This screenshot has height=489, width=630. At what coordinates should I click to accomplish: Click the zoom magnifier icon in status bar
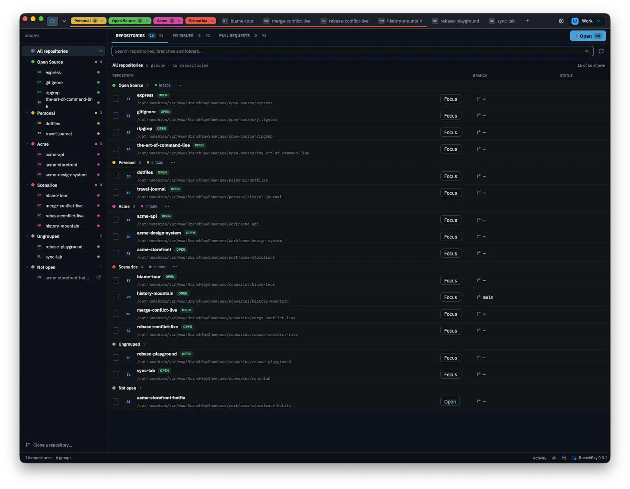[x=564, y=458]
